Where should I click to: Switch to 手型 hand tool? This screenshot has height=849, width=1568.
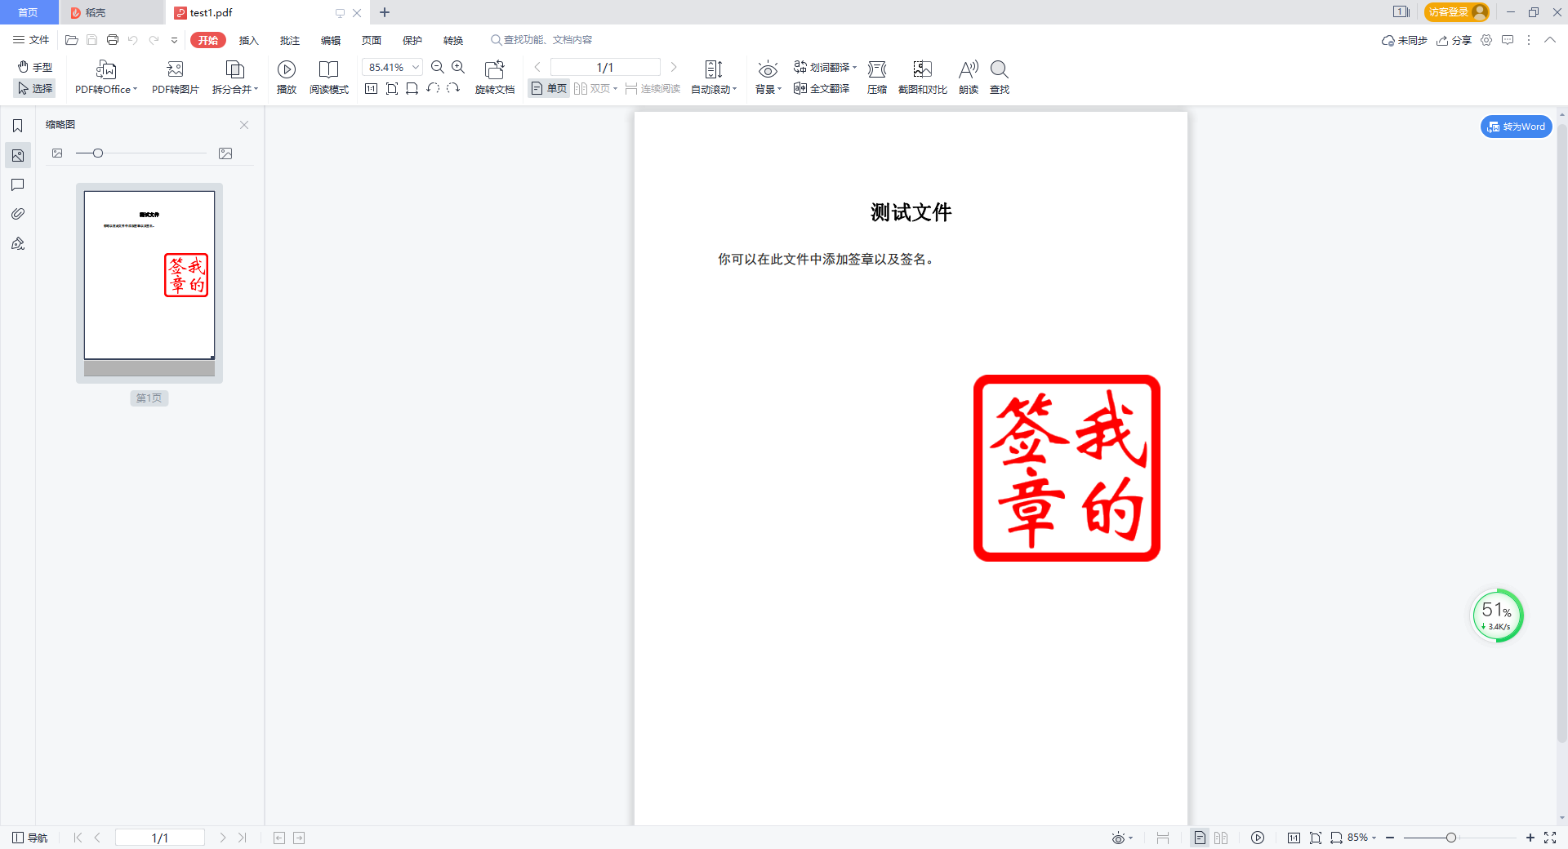point(34,67)
